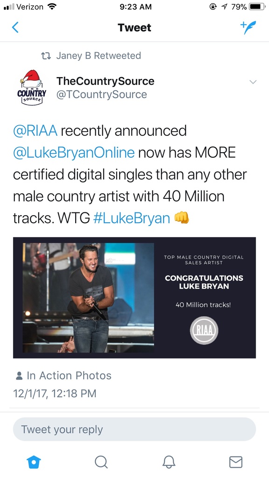Screen dimensions: 269x478
Task: Tap the back arrow icon
Action: (x=15, y=28)
